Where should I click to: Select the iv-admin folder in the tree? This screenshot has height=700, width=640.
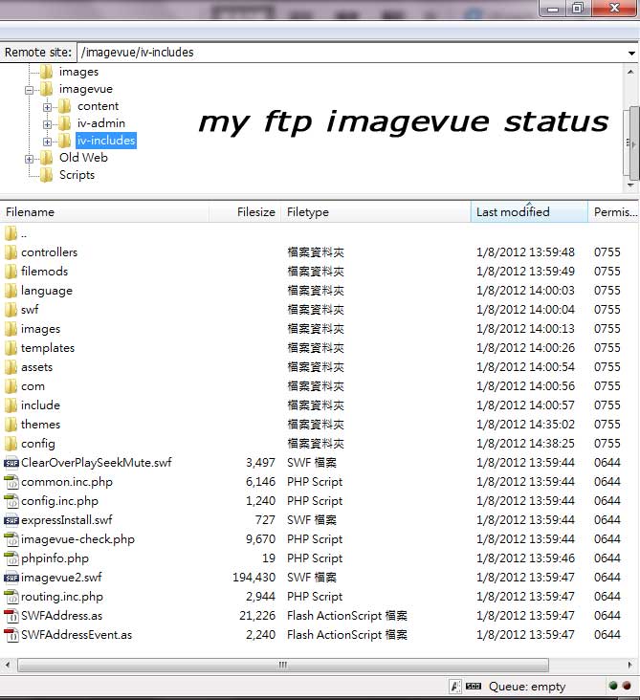click(101, 123)
